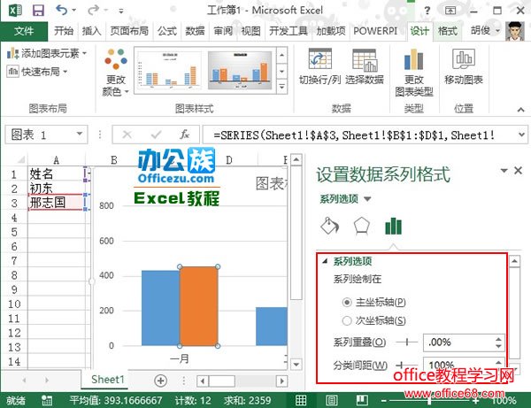Select Primary Axis radio button
This screenshot has width=531, height=408.
point(347,302)
